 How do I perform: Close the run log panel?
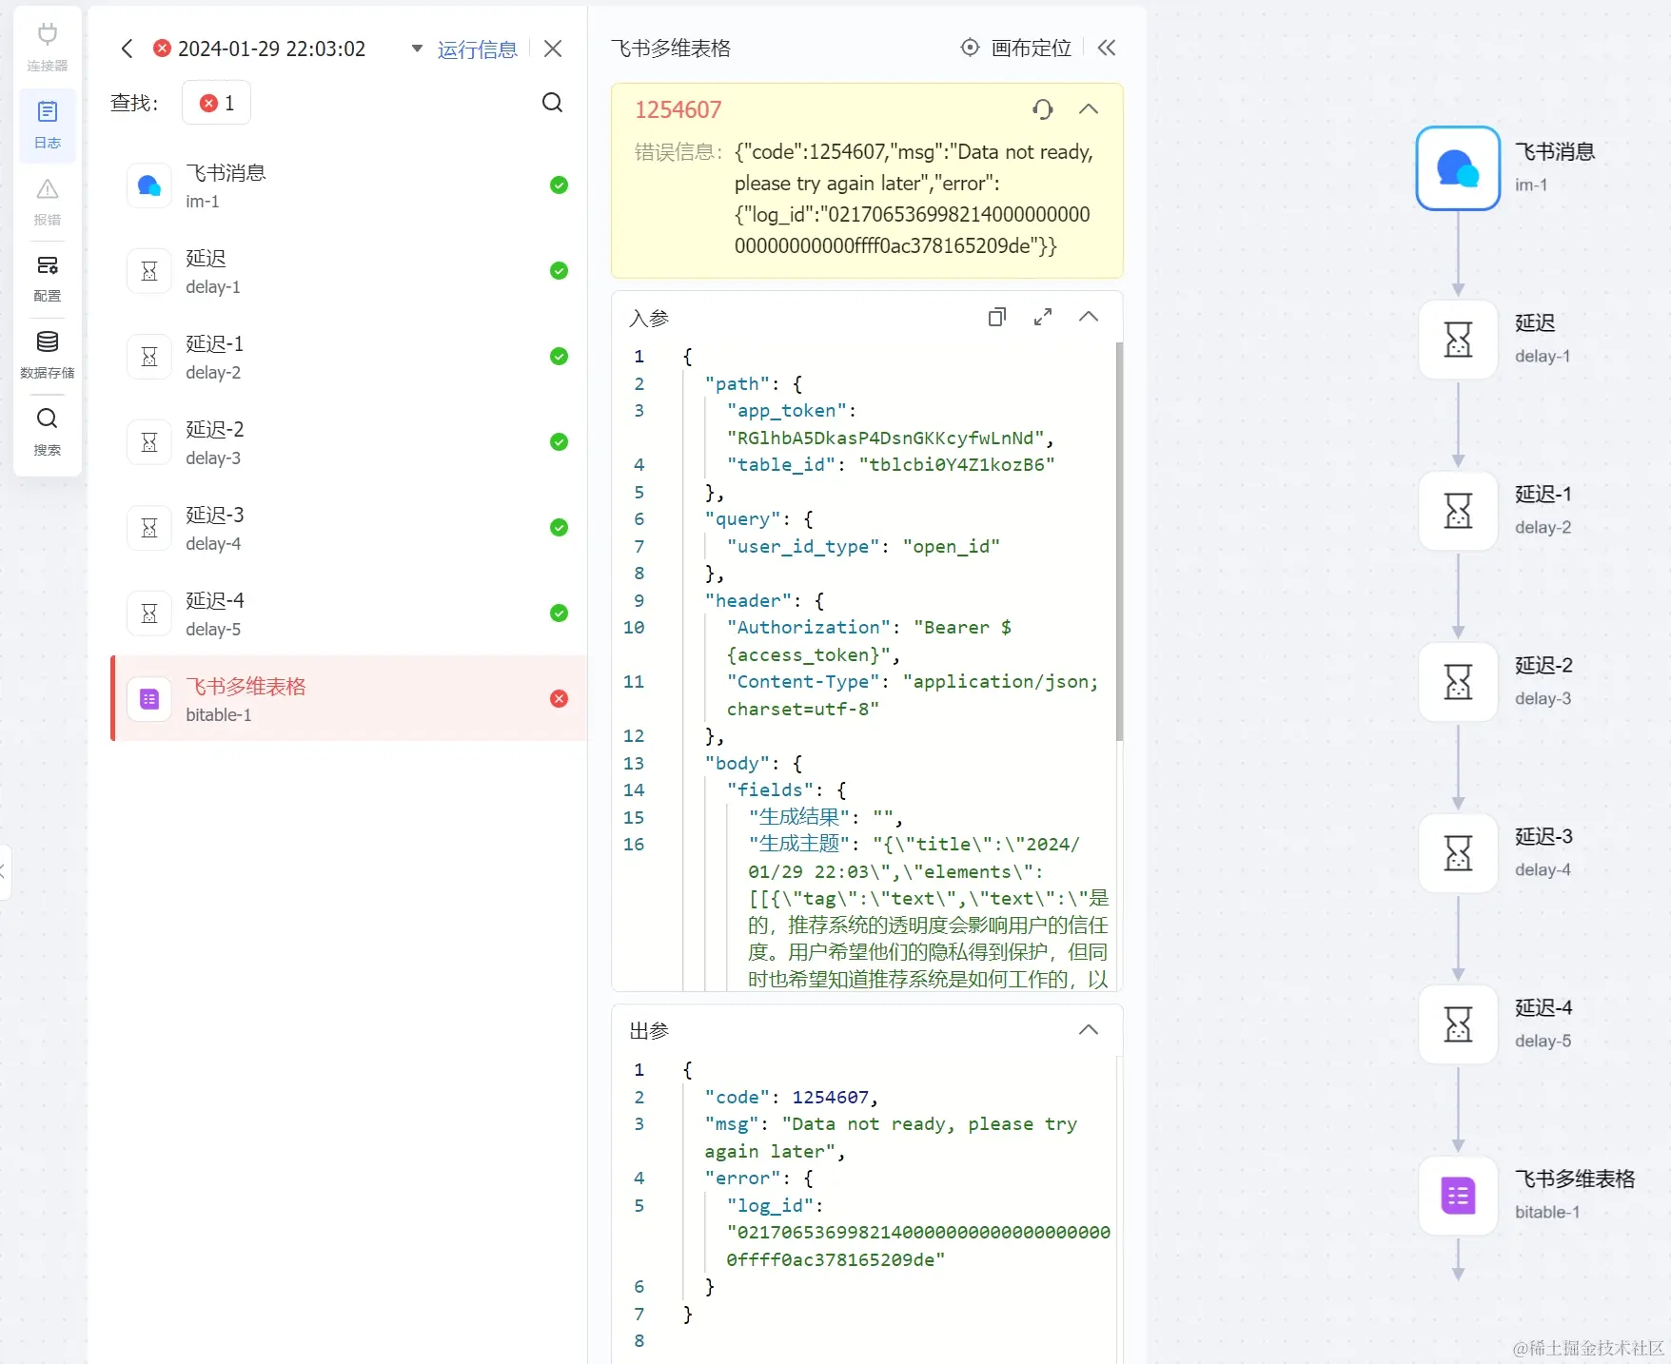553,49
